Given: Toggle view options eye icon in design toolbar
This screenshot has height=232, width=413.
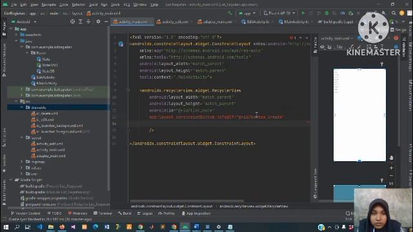Looking at the screenshot, I should (323, 47).
